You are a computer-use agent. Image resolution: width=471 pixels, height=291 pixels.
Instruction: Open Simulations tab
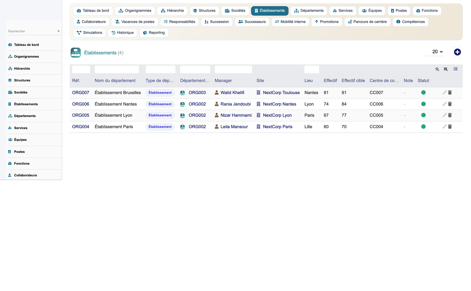(89, 33)
